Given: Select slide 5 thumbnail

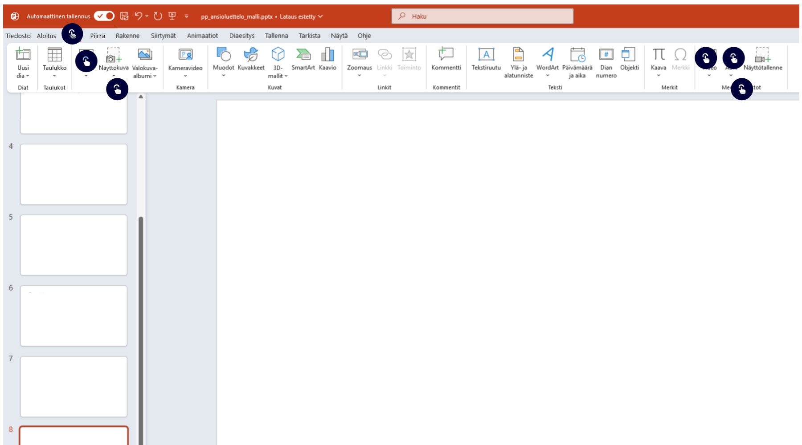Looking at the screenshot, I should [74, 245].
